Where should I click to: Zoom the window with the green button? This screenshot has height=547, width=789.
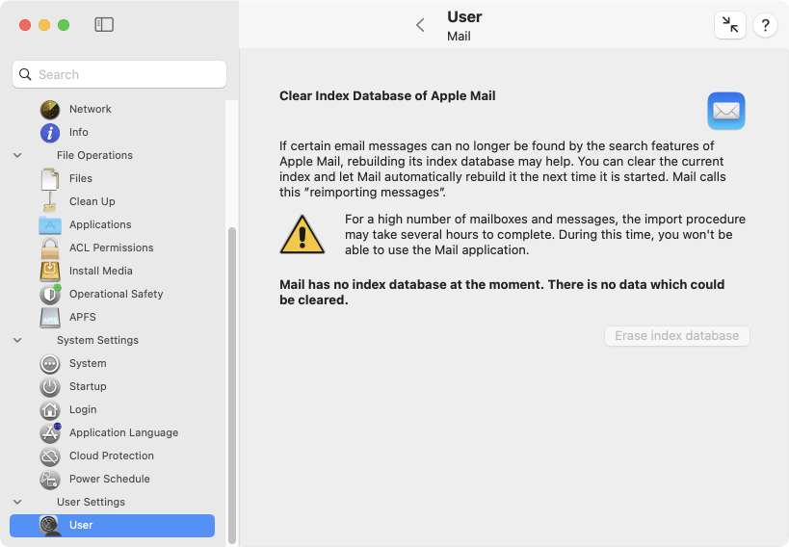(x=64, y=25)
